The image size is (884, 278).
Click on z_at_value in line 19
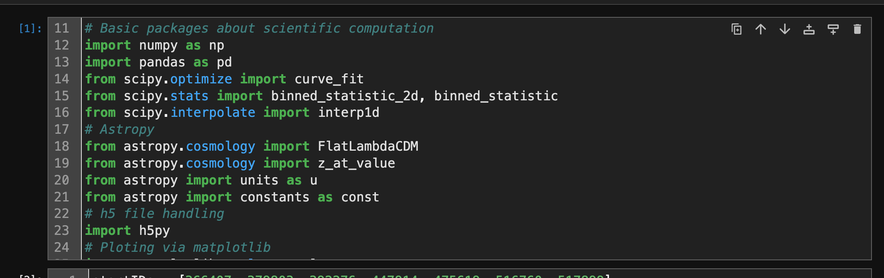356,163
